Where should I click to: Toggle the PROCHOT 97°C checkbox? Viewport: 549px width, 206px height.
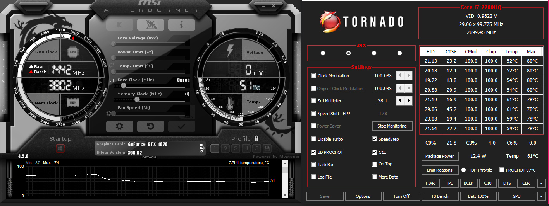[502, 170]
